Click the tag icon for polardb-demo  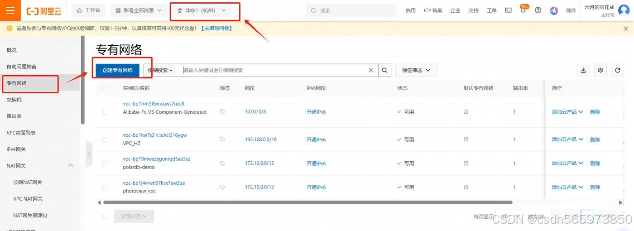(222, 163)
